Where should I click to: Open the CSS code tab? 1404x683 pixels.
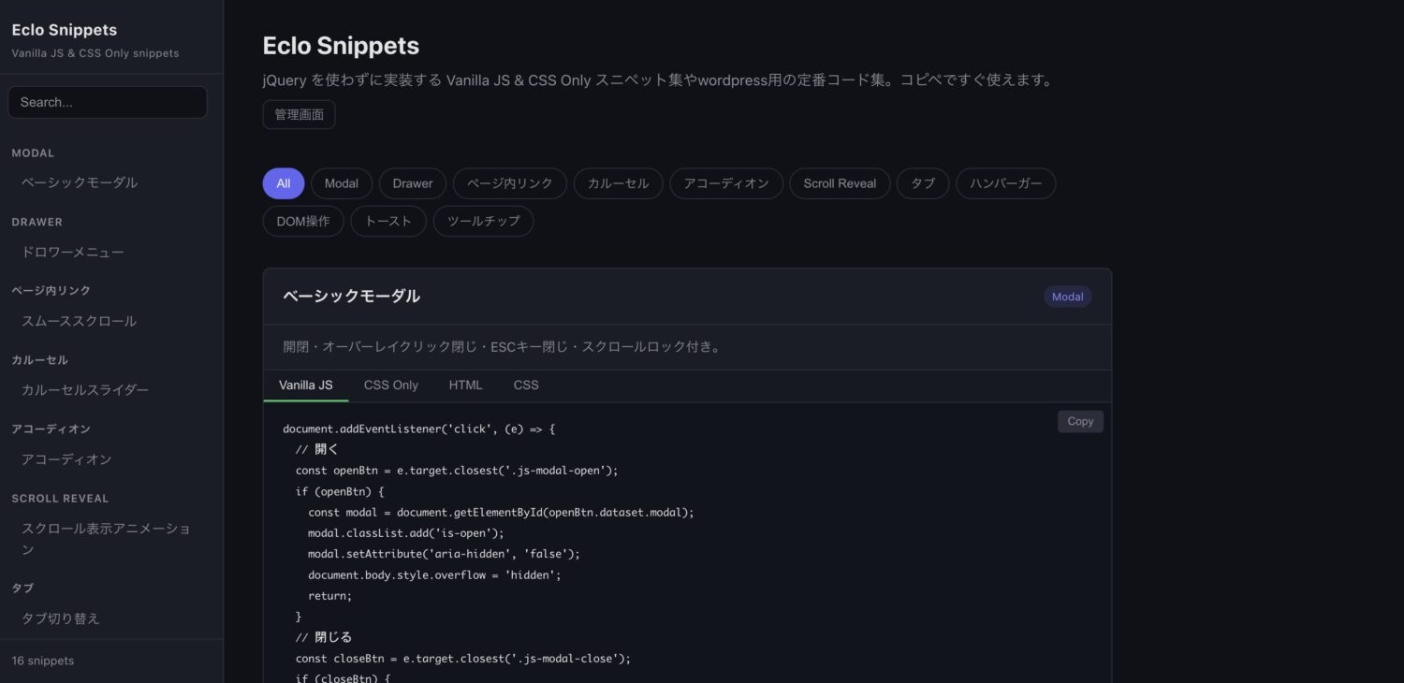click(x=526, y=385)
